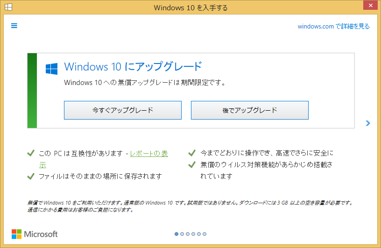Viewport: 381px width, 248px height.
Task: Select the second page indicator dot
Action: (182, 234)
